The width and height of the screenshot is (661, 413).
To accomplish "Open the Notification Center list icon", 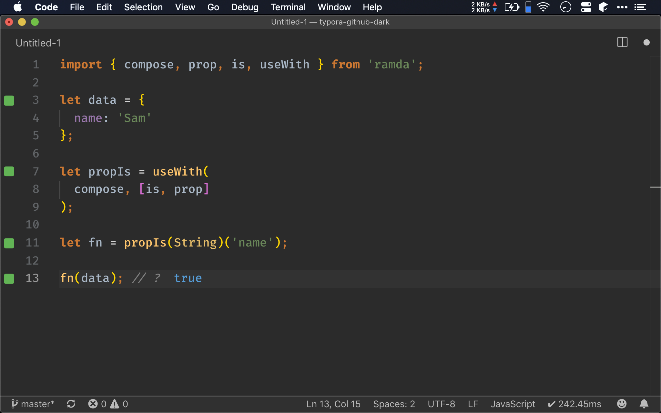I will (640, 7).
